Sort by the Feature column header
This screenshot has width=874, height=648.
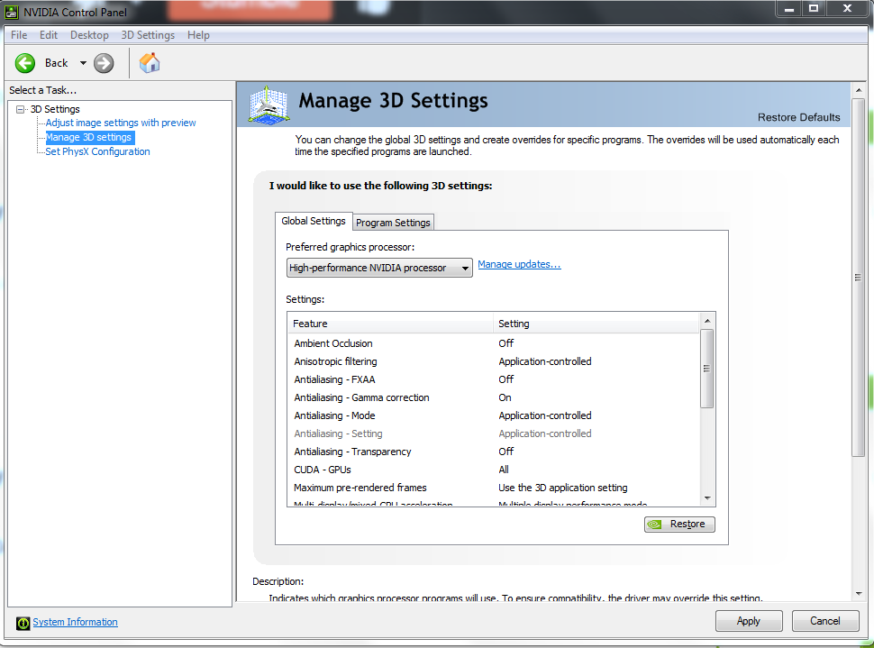[x=390, y=324]
